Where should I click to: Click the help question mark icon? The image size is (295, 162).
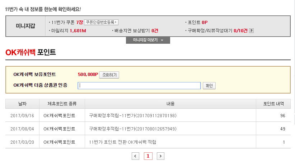251,30
